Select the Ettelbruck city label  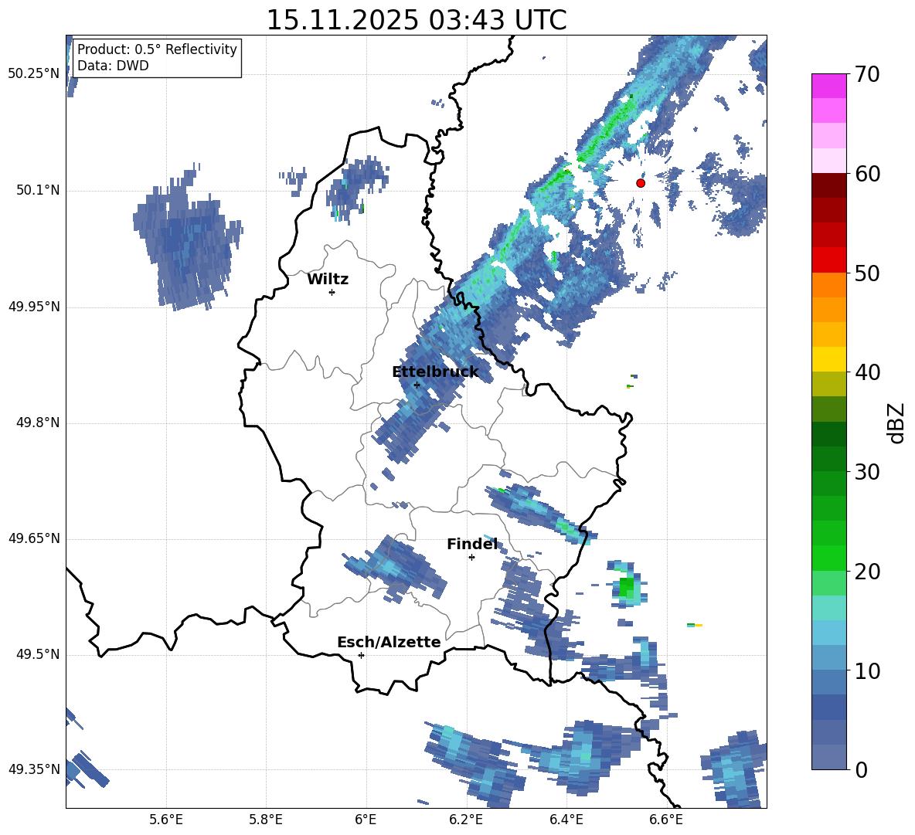click(x=435, y=372)
